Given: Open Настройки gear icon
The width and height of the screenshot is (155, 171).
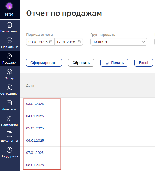Looking at the screenshot, I should pos(9,118).
